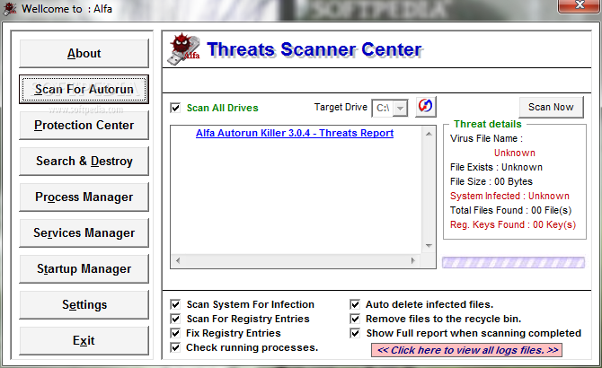Open Process Manager

click(84, 197)
